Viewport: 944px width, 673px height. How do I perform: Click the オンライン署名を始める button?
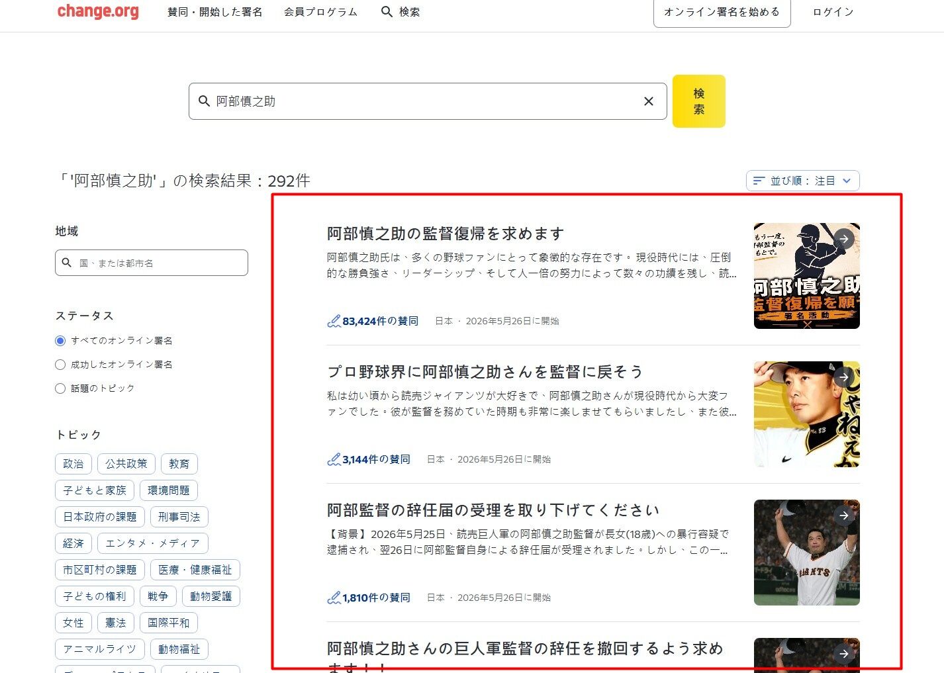pos(722,12)
